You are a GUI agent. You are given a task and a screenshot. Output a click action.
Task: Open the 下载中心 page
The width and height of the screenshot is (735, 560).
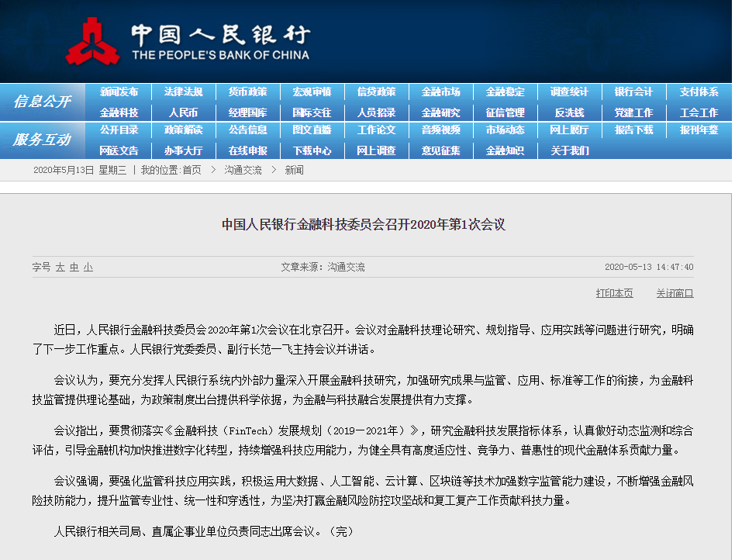312,150
